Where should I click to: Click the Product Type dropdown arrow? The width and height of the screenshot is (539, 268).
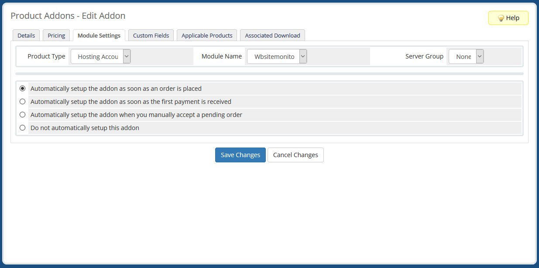coord(126,56)
